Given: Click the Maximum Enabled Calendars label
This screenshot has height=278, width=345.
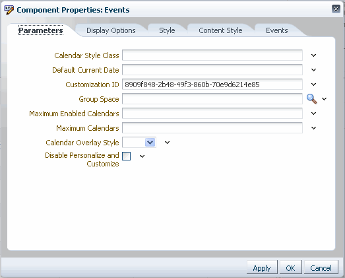Looking at the screenshot, I should tap(74, 114).
